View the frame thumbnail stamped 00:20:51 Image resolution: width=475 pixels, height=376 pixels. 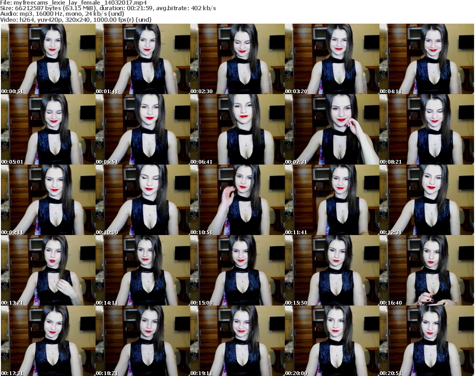pos(427,341)
